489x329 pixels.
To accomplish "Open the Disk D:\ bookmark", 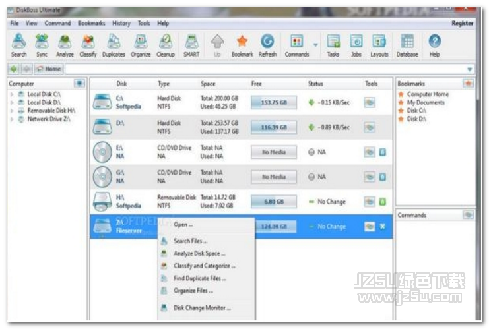I will point(416,119).
